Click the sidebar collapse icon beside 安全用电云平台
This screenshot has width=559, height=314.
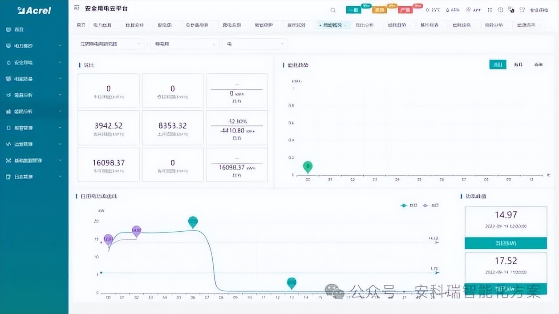77,9
